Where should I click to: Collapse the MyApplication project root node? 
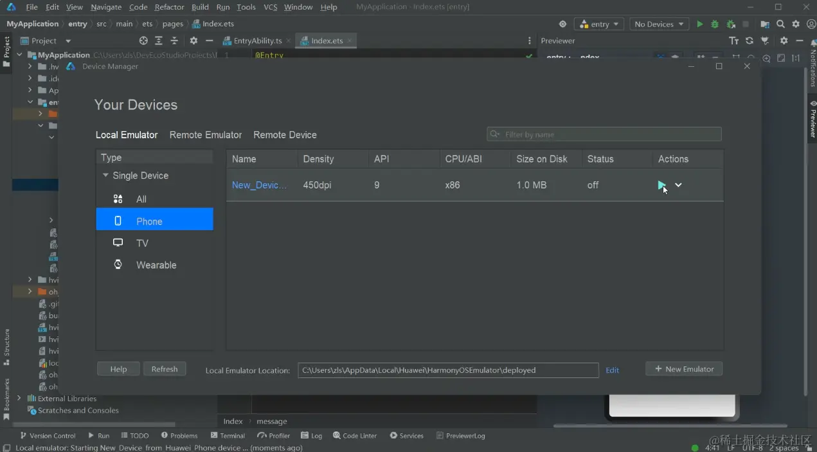point(19,55)
